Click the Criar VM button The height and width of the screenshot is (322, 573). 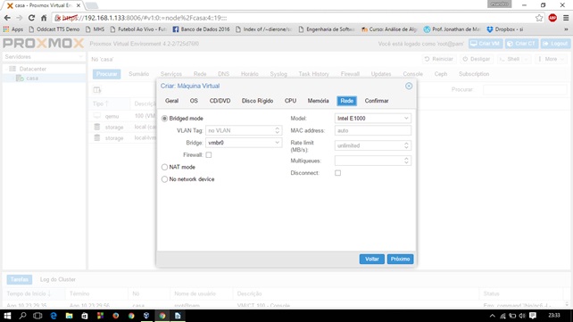486,44
